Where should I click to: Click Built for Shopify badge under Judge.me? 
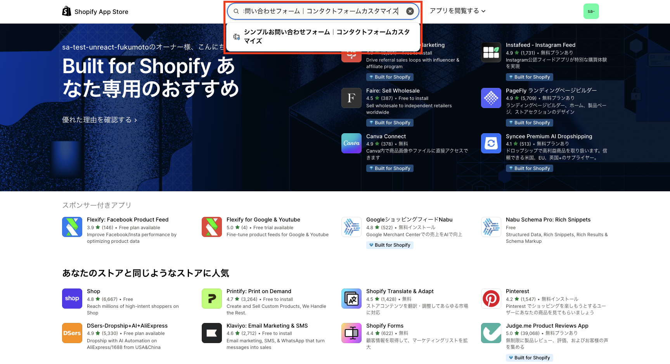[x=530, y=358]
